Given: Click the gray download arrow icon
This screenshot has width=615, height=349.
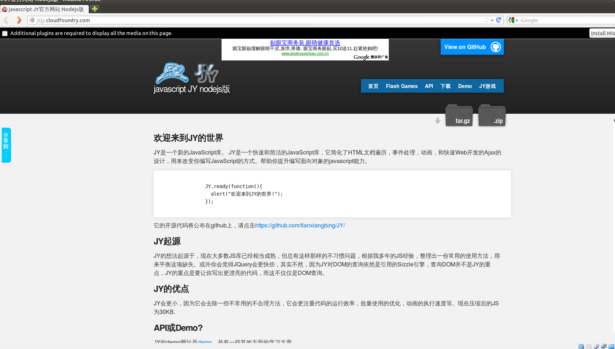Looking at the screenshot, I should (x=437, y=121).
